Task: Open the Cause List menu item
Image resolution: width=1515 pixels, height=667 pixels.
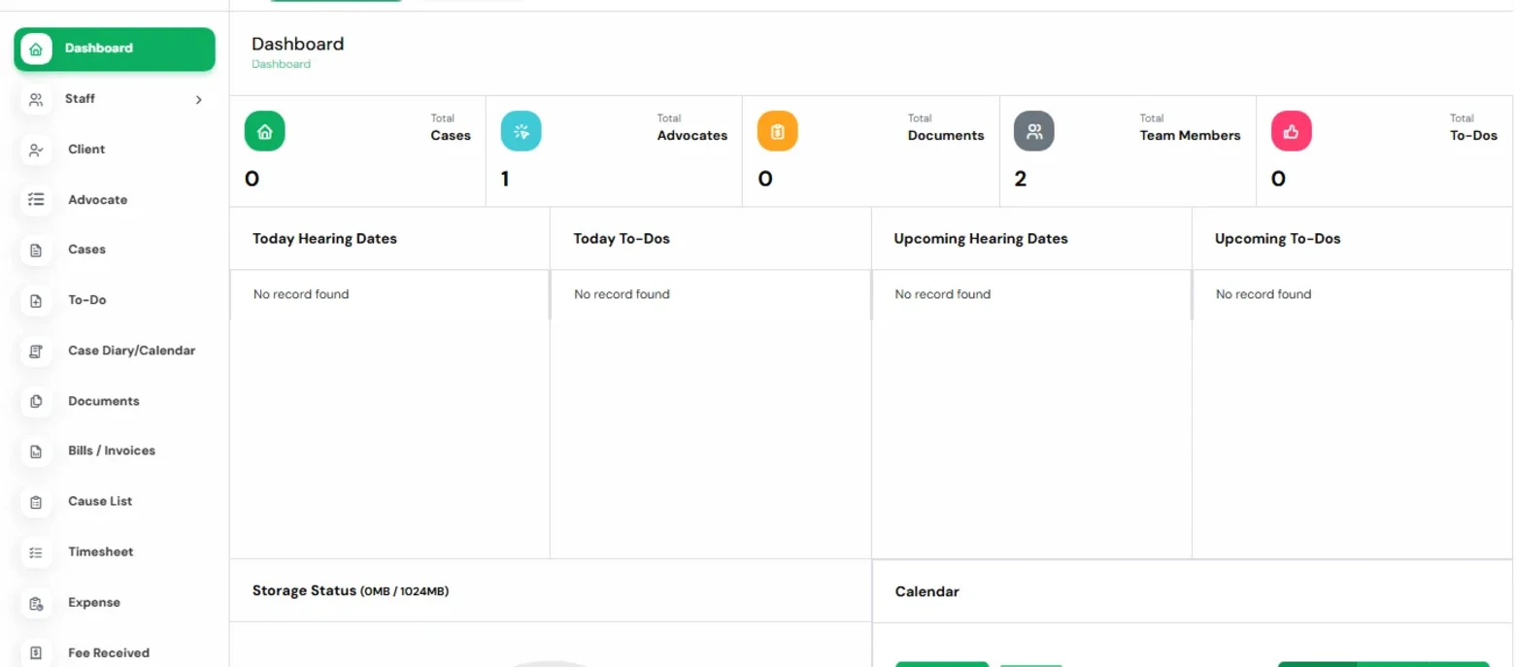Action: point(115,502)
